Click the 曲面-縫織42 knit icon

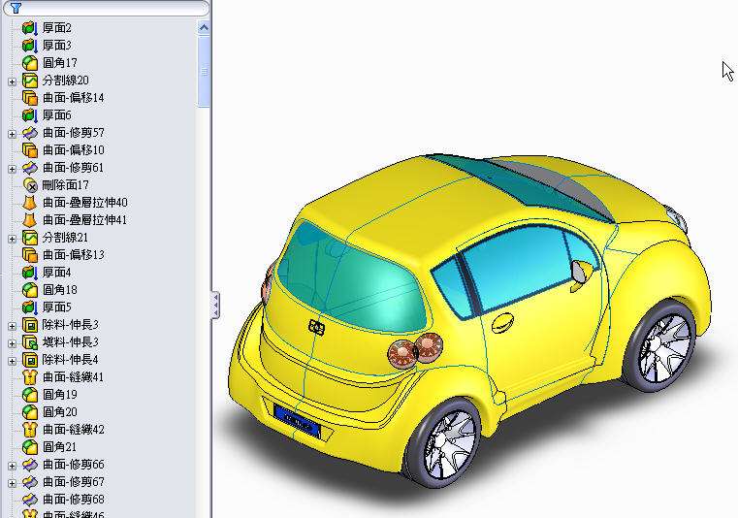[x=30, y=430]
